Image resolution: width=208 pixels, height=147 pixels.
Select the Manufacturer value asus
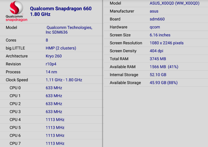pos(154,11)
